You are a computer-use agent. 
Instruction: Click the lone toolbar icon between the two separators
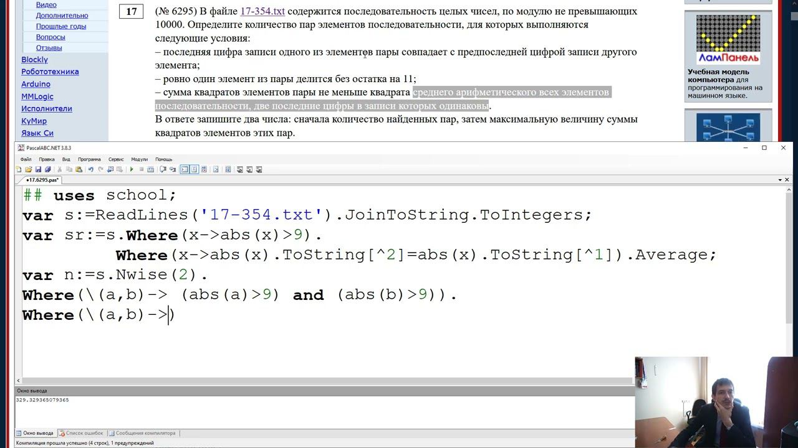pyautogui.click(x=216, y=169)
